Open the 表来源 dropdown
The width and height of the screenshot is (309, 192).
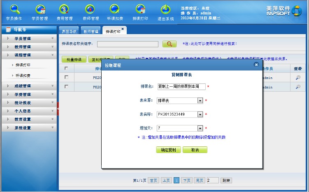point(200,100)
